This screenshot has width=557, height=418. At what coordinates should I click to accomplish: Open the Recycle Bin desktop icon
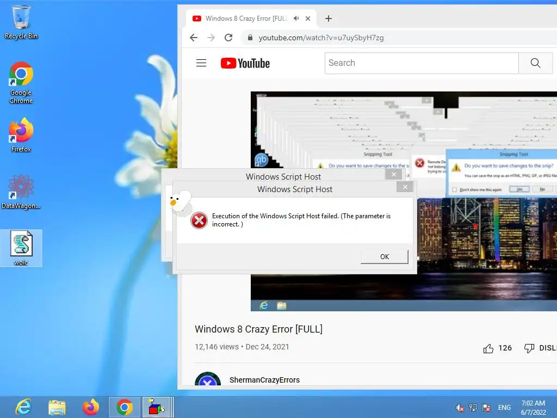[21, 22]
